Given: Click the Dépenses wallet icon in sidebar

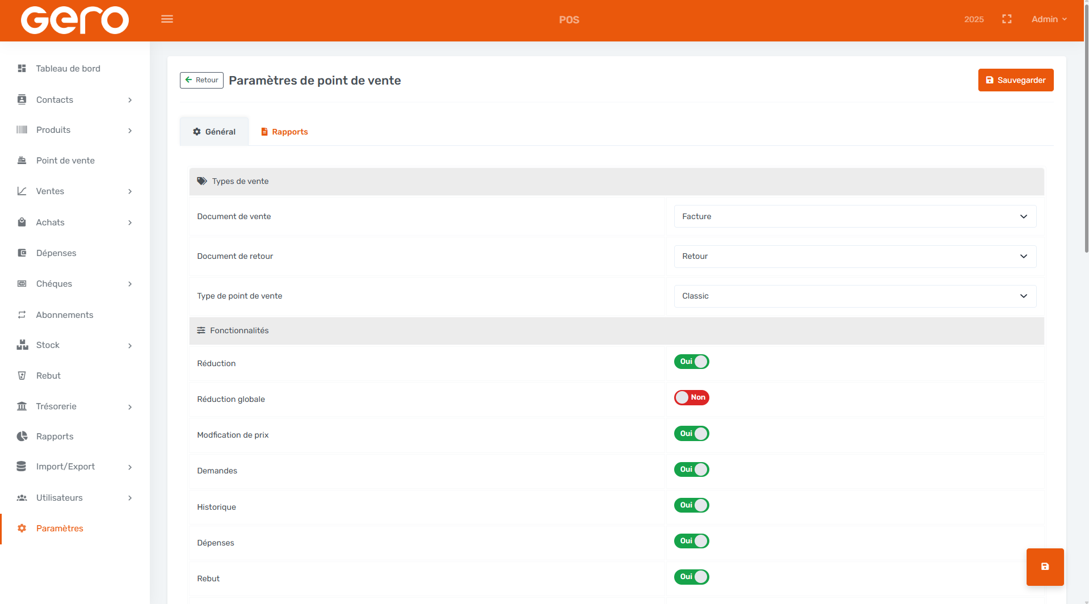Looking at the screenshot, I should click(22, 253).
